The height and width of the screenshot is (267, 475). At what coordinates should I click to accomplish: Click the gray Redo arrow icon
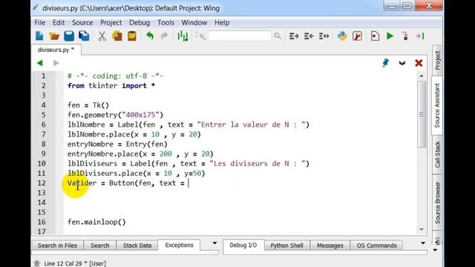pyautogui.click(x=165, y=36)
